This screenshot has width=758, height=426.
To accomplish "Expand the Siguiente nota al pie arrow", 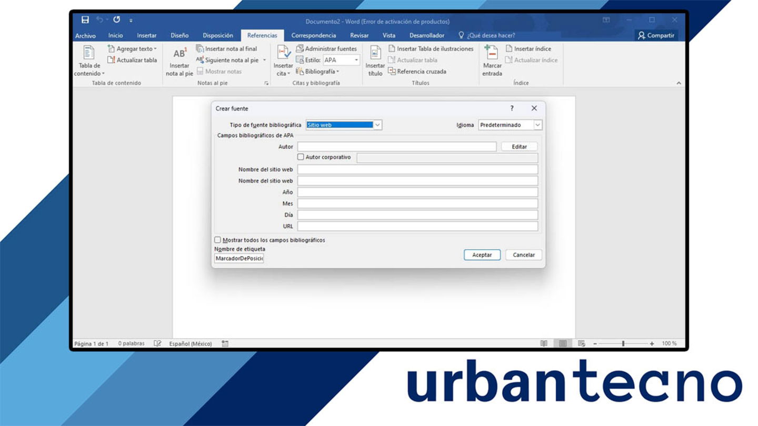I will [264, 60].
